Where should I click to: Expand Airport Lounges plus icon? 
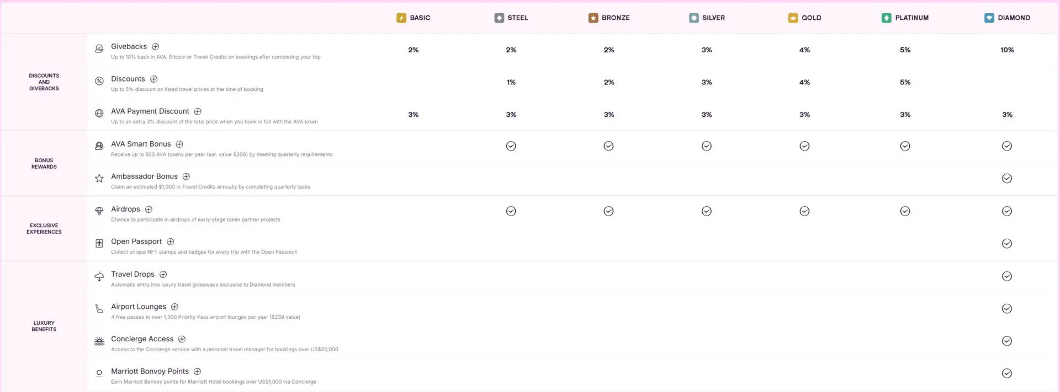[174, 307]
